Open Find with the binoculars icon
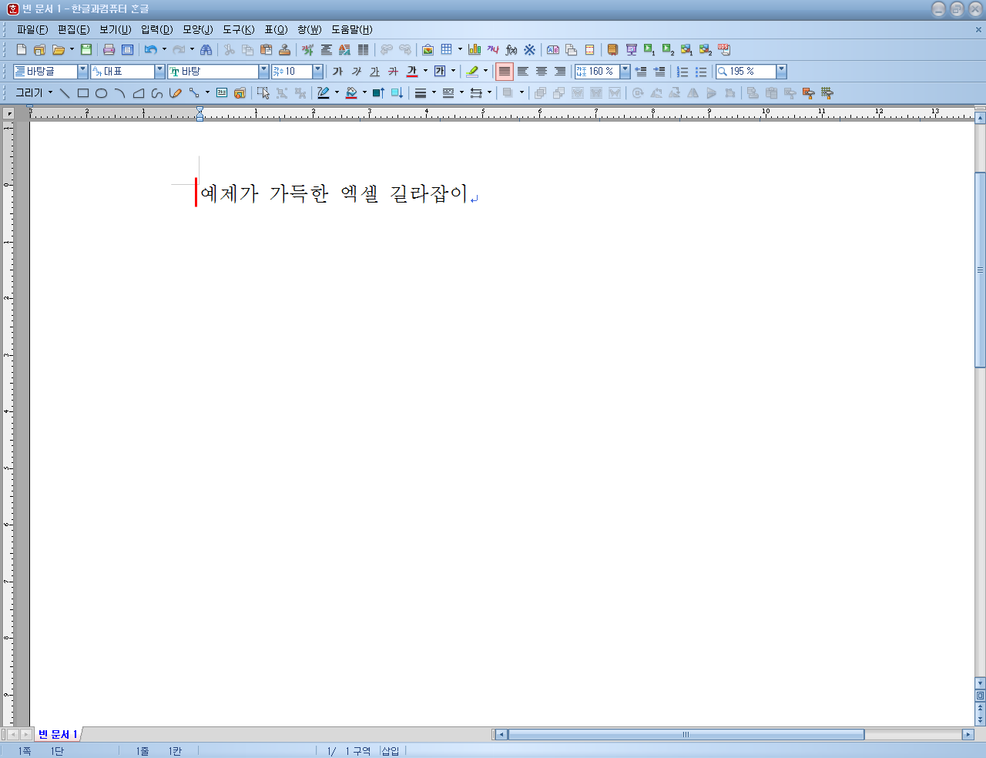This screenshot has height=758, width=986. coord(206,49)
